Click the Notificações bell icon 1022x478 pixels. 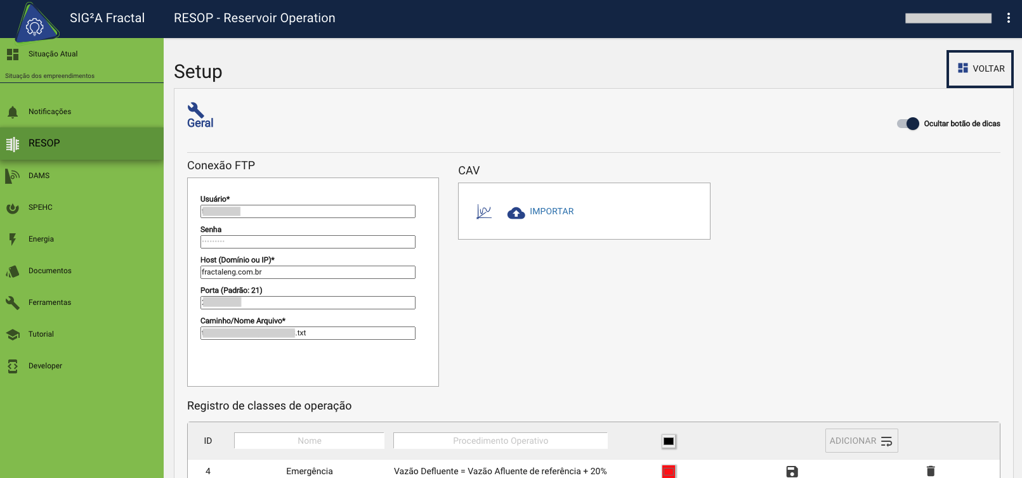[x=13, y=112]
